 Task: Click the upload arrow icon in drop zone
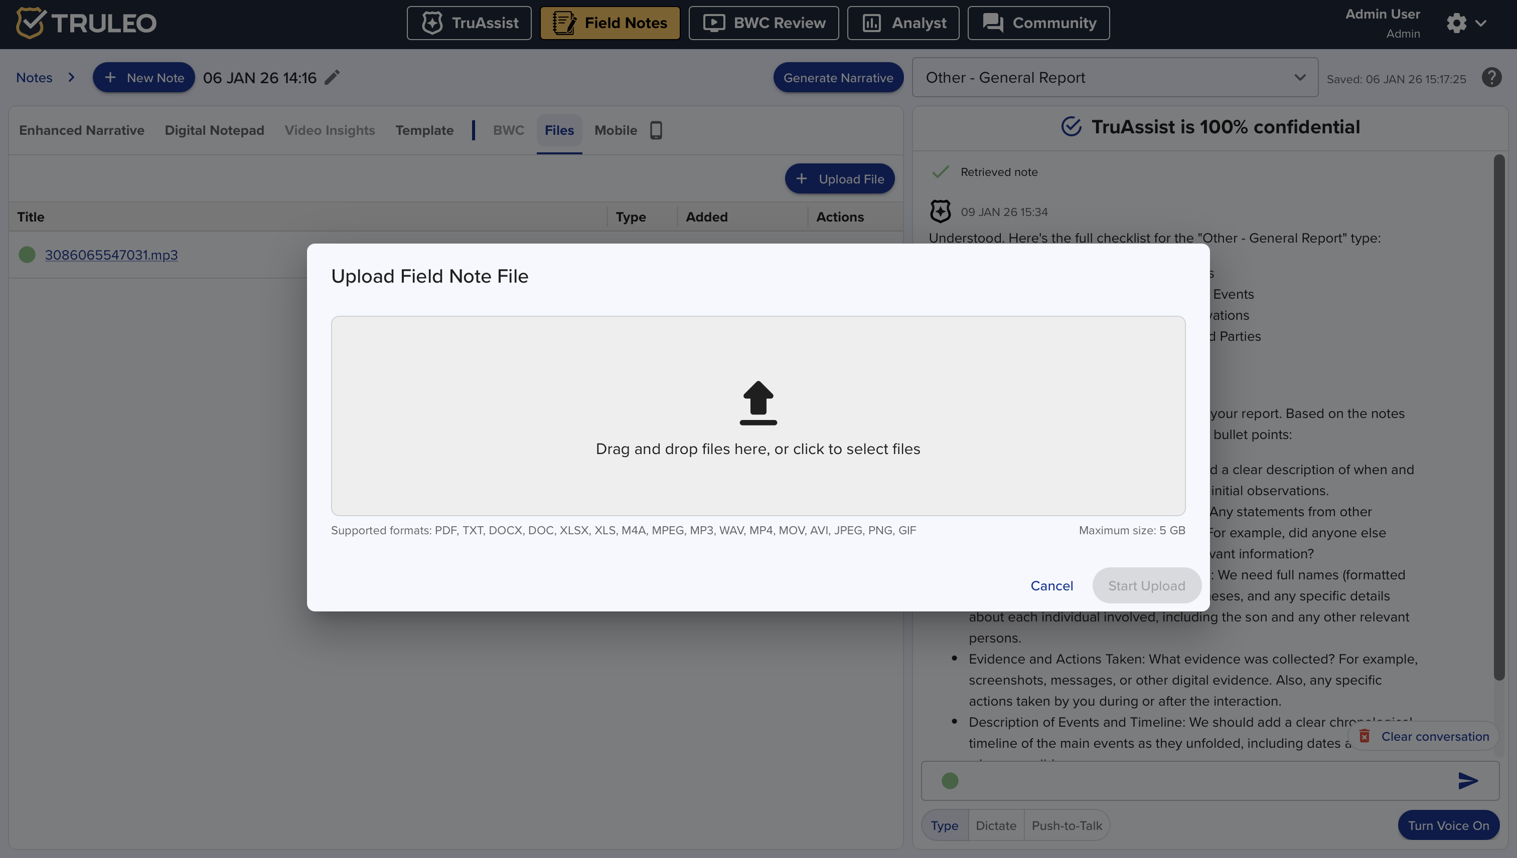pyautogui.click(x=758, y=402)
